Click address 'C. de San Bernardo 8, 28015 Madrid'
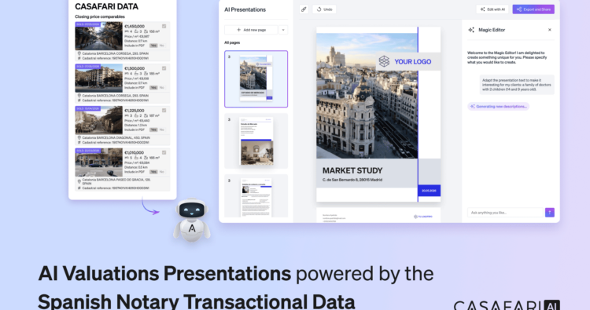590x310 pixels. click(352, 181)
